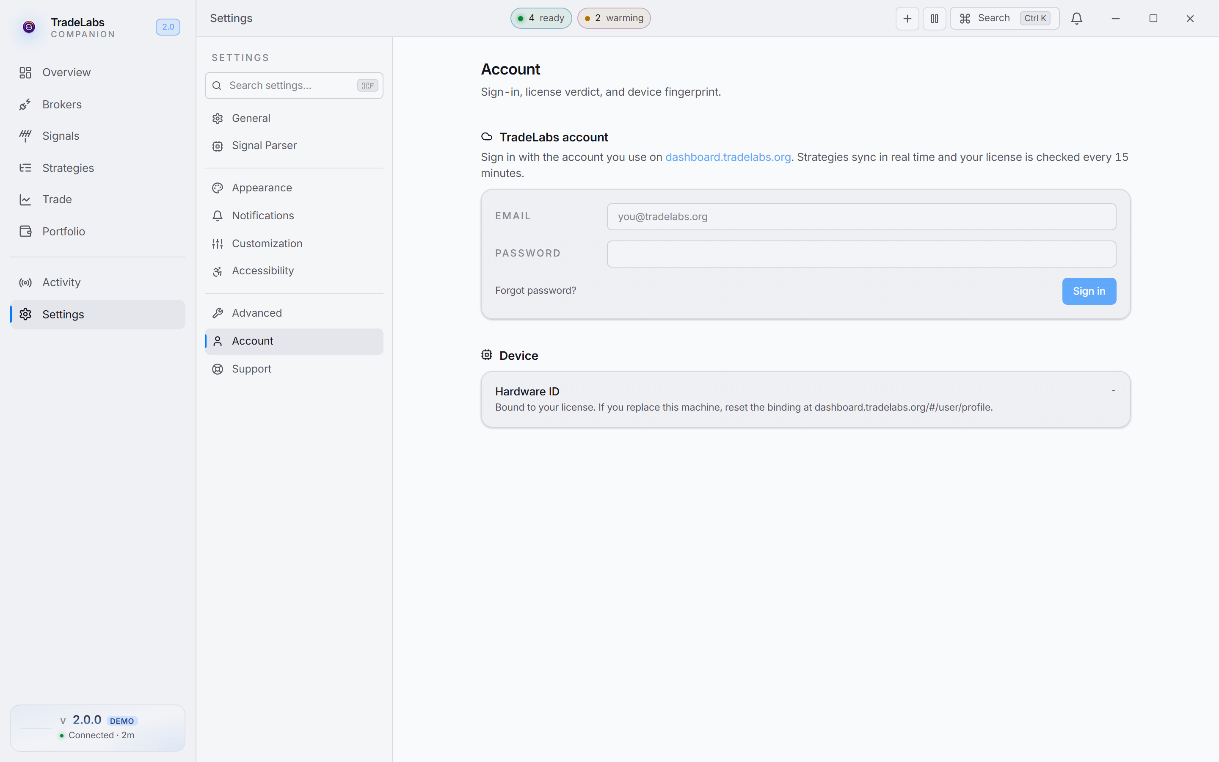
Task: Click the Ctrl K shortcut badge
Action: tap(1035, 18)
